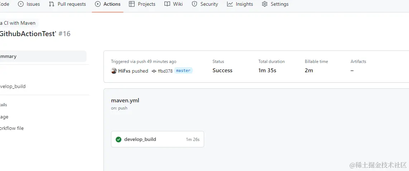This screenshot has height=171, width=409.
Task: Select the Actions tab
Action: (108, 4)
